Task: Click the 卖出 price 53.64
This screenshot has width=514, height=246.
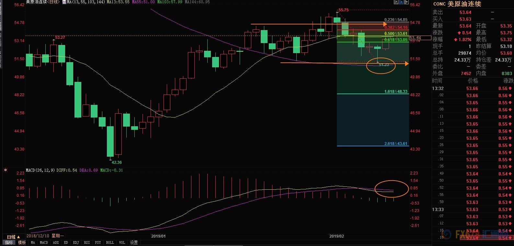Action: tap(465, 12)
